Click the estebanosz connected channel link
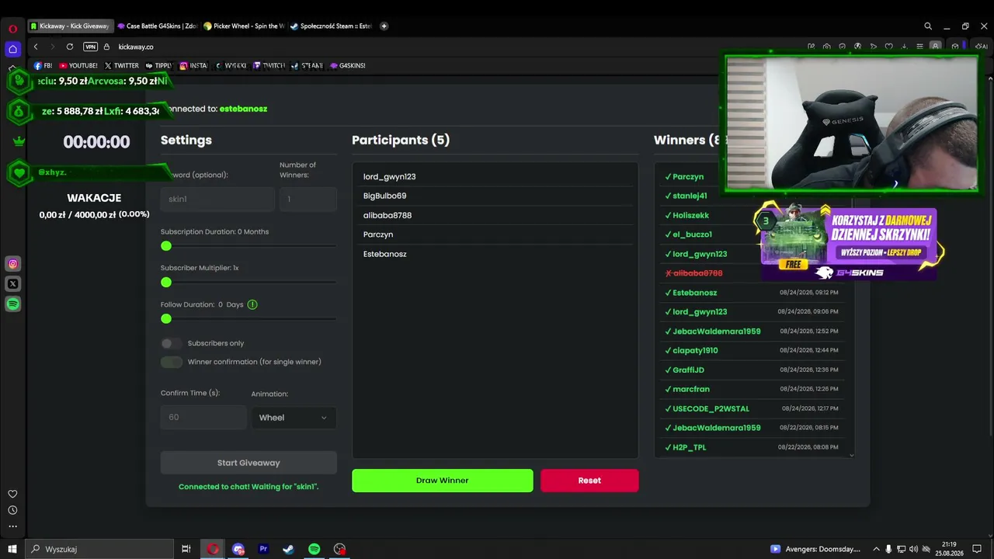The width and height of the screenshot is (994, 559). click(x=243, y=109)
